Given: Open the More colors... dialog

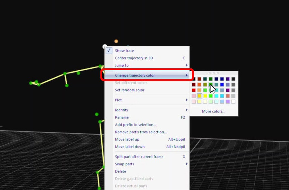Looking at the screenshot, I should [x=213, y=111].
